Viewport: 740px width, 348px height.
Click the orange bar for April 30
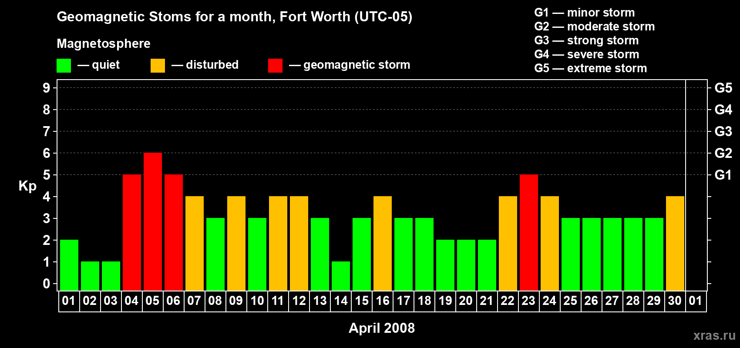tap(675, 243)
